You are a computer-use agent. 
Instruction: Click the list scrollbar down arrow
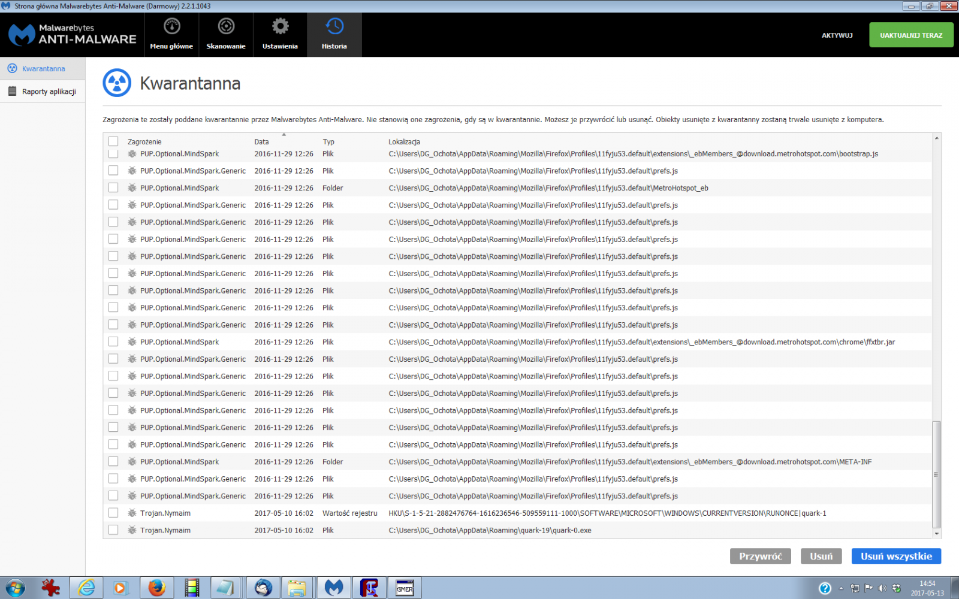[936, 533]
